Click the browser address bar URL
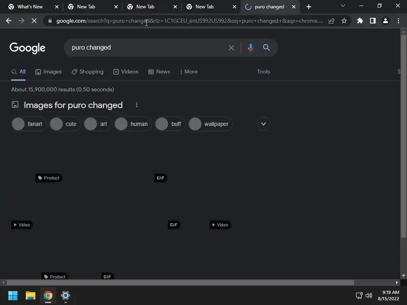 (190, 21)
